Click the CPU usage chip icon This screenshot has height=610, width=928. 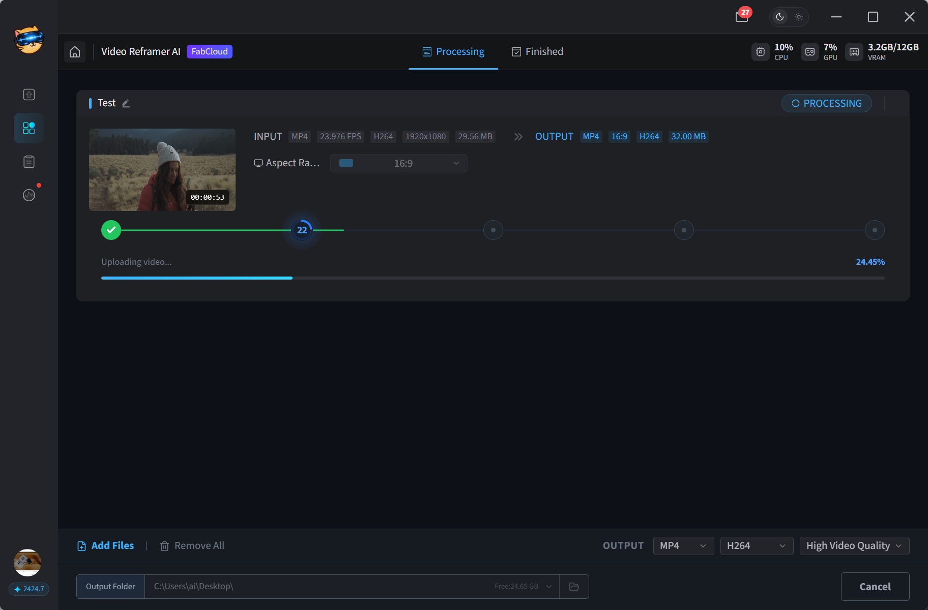[x=761, y=52]
